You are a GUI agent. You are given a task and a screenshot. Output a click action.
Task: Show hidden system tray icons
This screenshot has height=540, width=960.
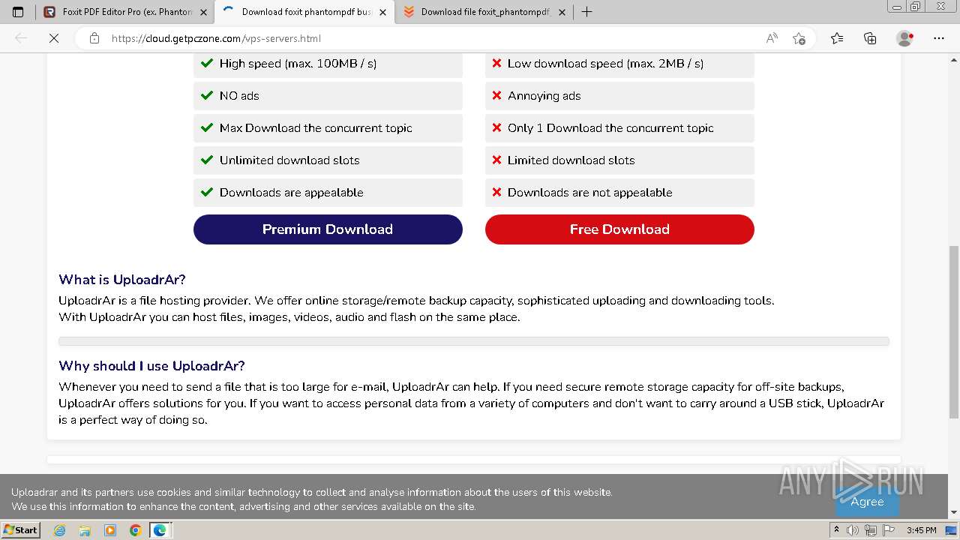point(837,530)
